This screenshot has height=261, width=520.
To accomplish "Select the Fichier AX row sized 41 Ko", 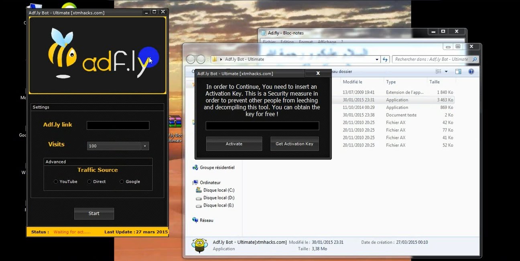I will pyautogui.click(x=393, y=138).
